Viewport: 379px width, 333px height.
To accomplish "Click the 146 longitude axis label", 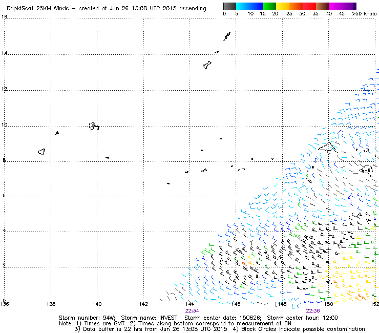I will 236,304.
